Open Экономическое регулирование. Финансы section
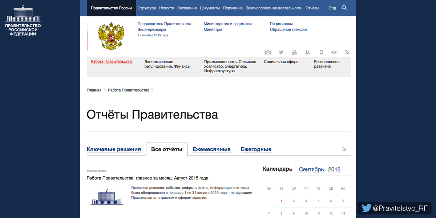Viewport: 436px width, 218px height. pos(167,64)
